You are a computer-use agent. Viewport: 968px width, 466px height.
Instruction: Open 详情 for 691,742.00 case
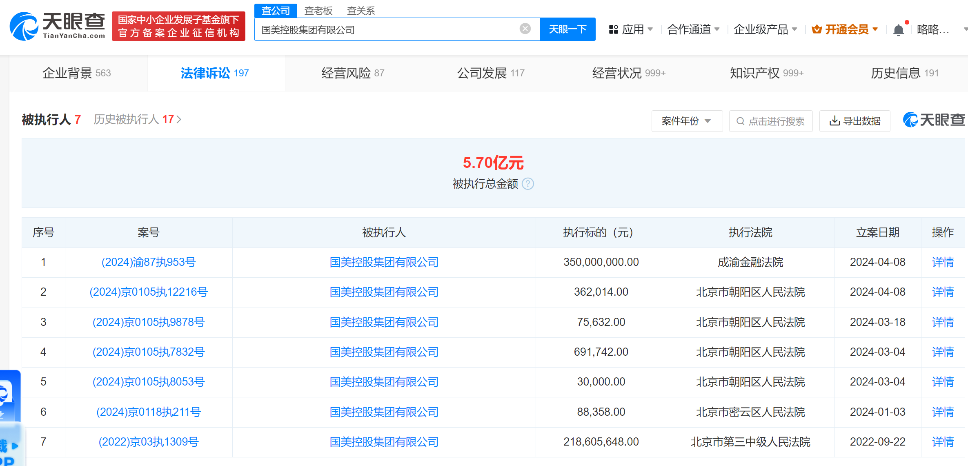(x=943, y=352)
